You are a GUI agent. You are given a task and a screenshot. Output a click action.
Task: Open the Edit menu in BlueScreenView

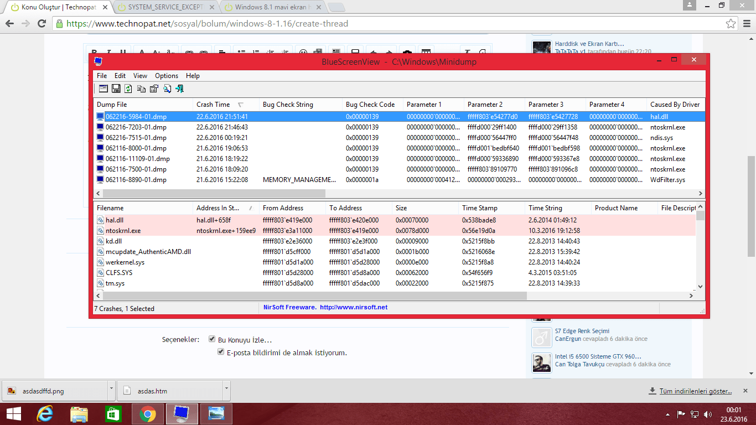[x=120, y=76]
